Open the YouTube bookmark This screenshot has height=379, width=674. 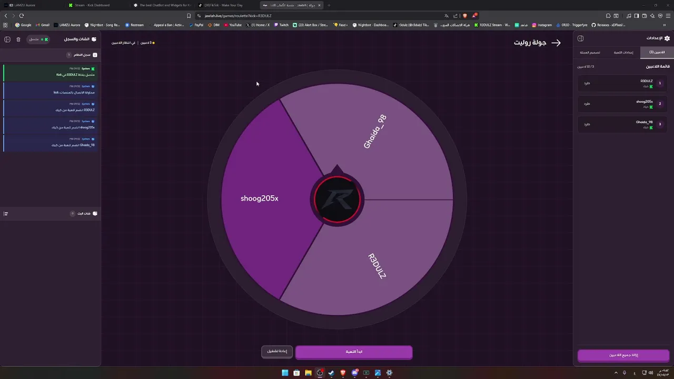(x=233, y=25)
